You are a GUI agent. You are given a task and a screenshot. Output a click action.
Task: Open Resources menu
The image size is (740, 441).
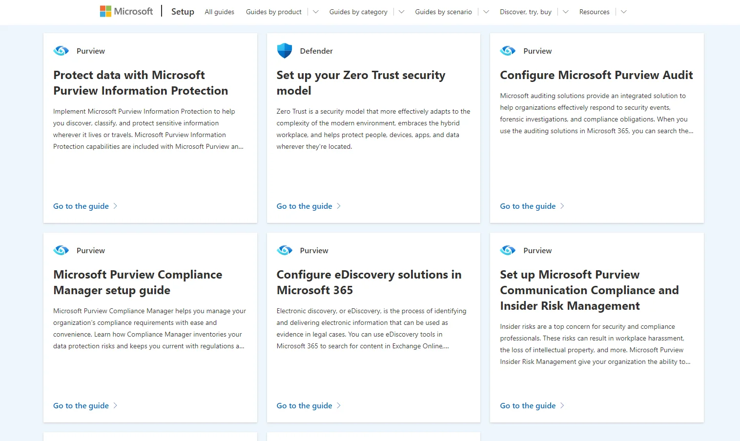(595, 12)
